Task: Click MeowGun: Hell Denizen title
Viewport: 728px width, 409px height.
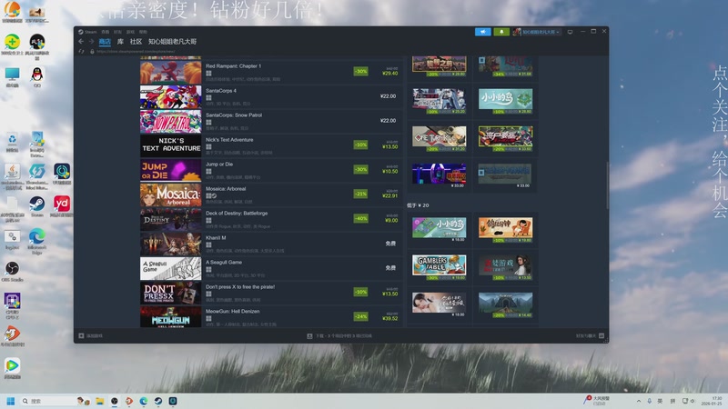Action: click(233, 312)
